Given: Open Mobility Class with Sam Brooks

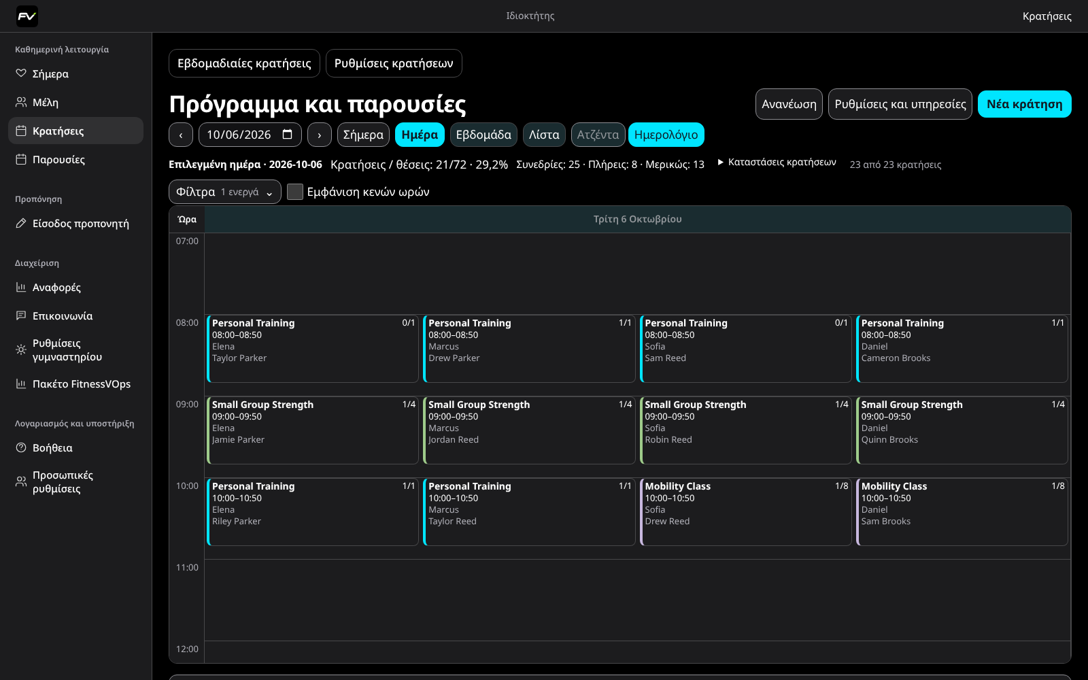Looking at the screenshot, I should point(962,512).
